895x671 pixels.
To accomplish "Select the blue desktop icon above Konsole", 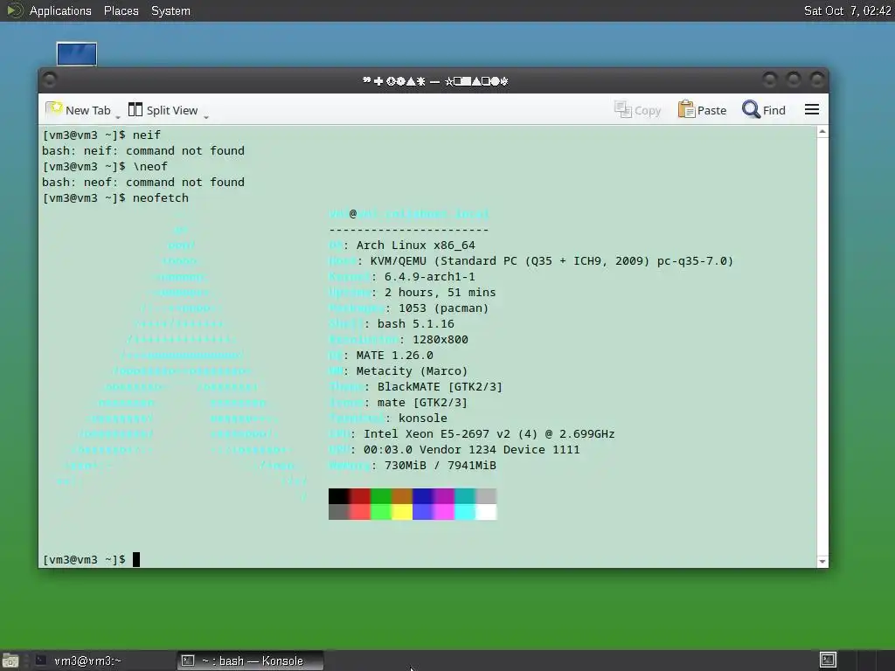I will point(77,54).
